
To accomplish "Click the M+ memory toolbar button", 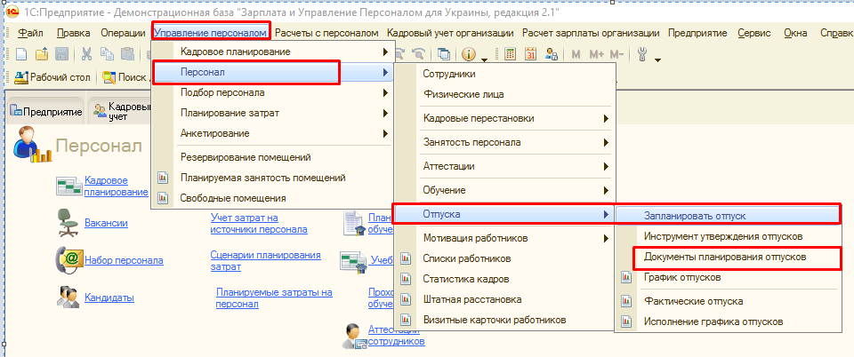I will pyautogui.click(x=597, y=54).
